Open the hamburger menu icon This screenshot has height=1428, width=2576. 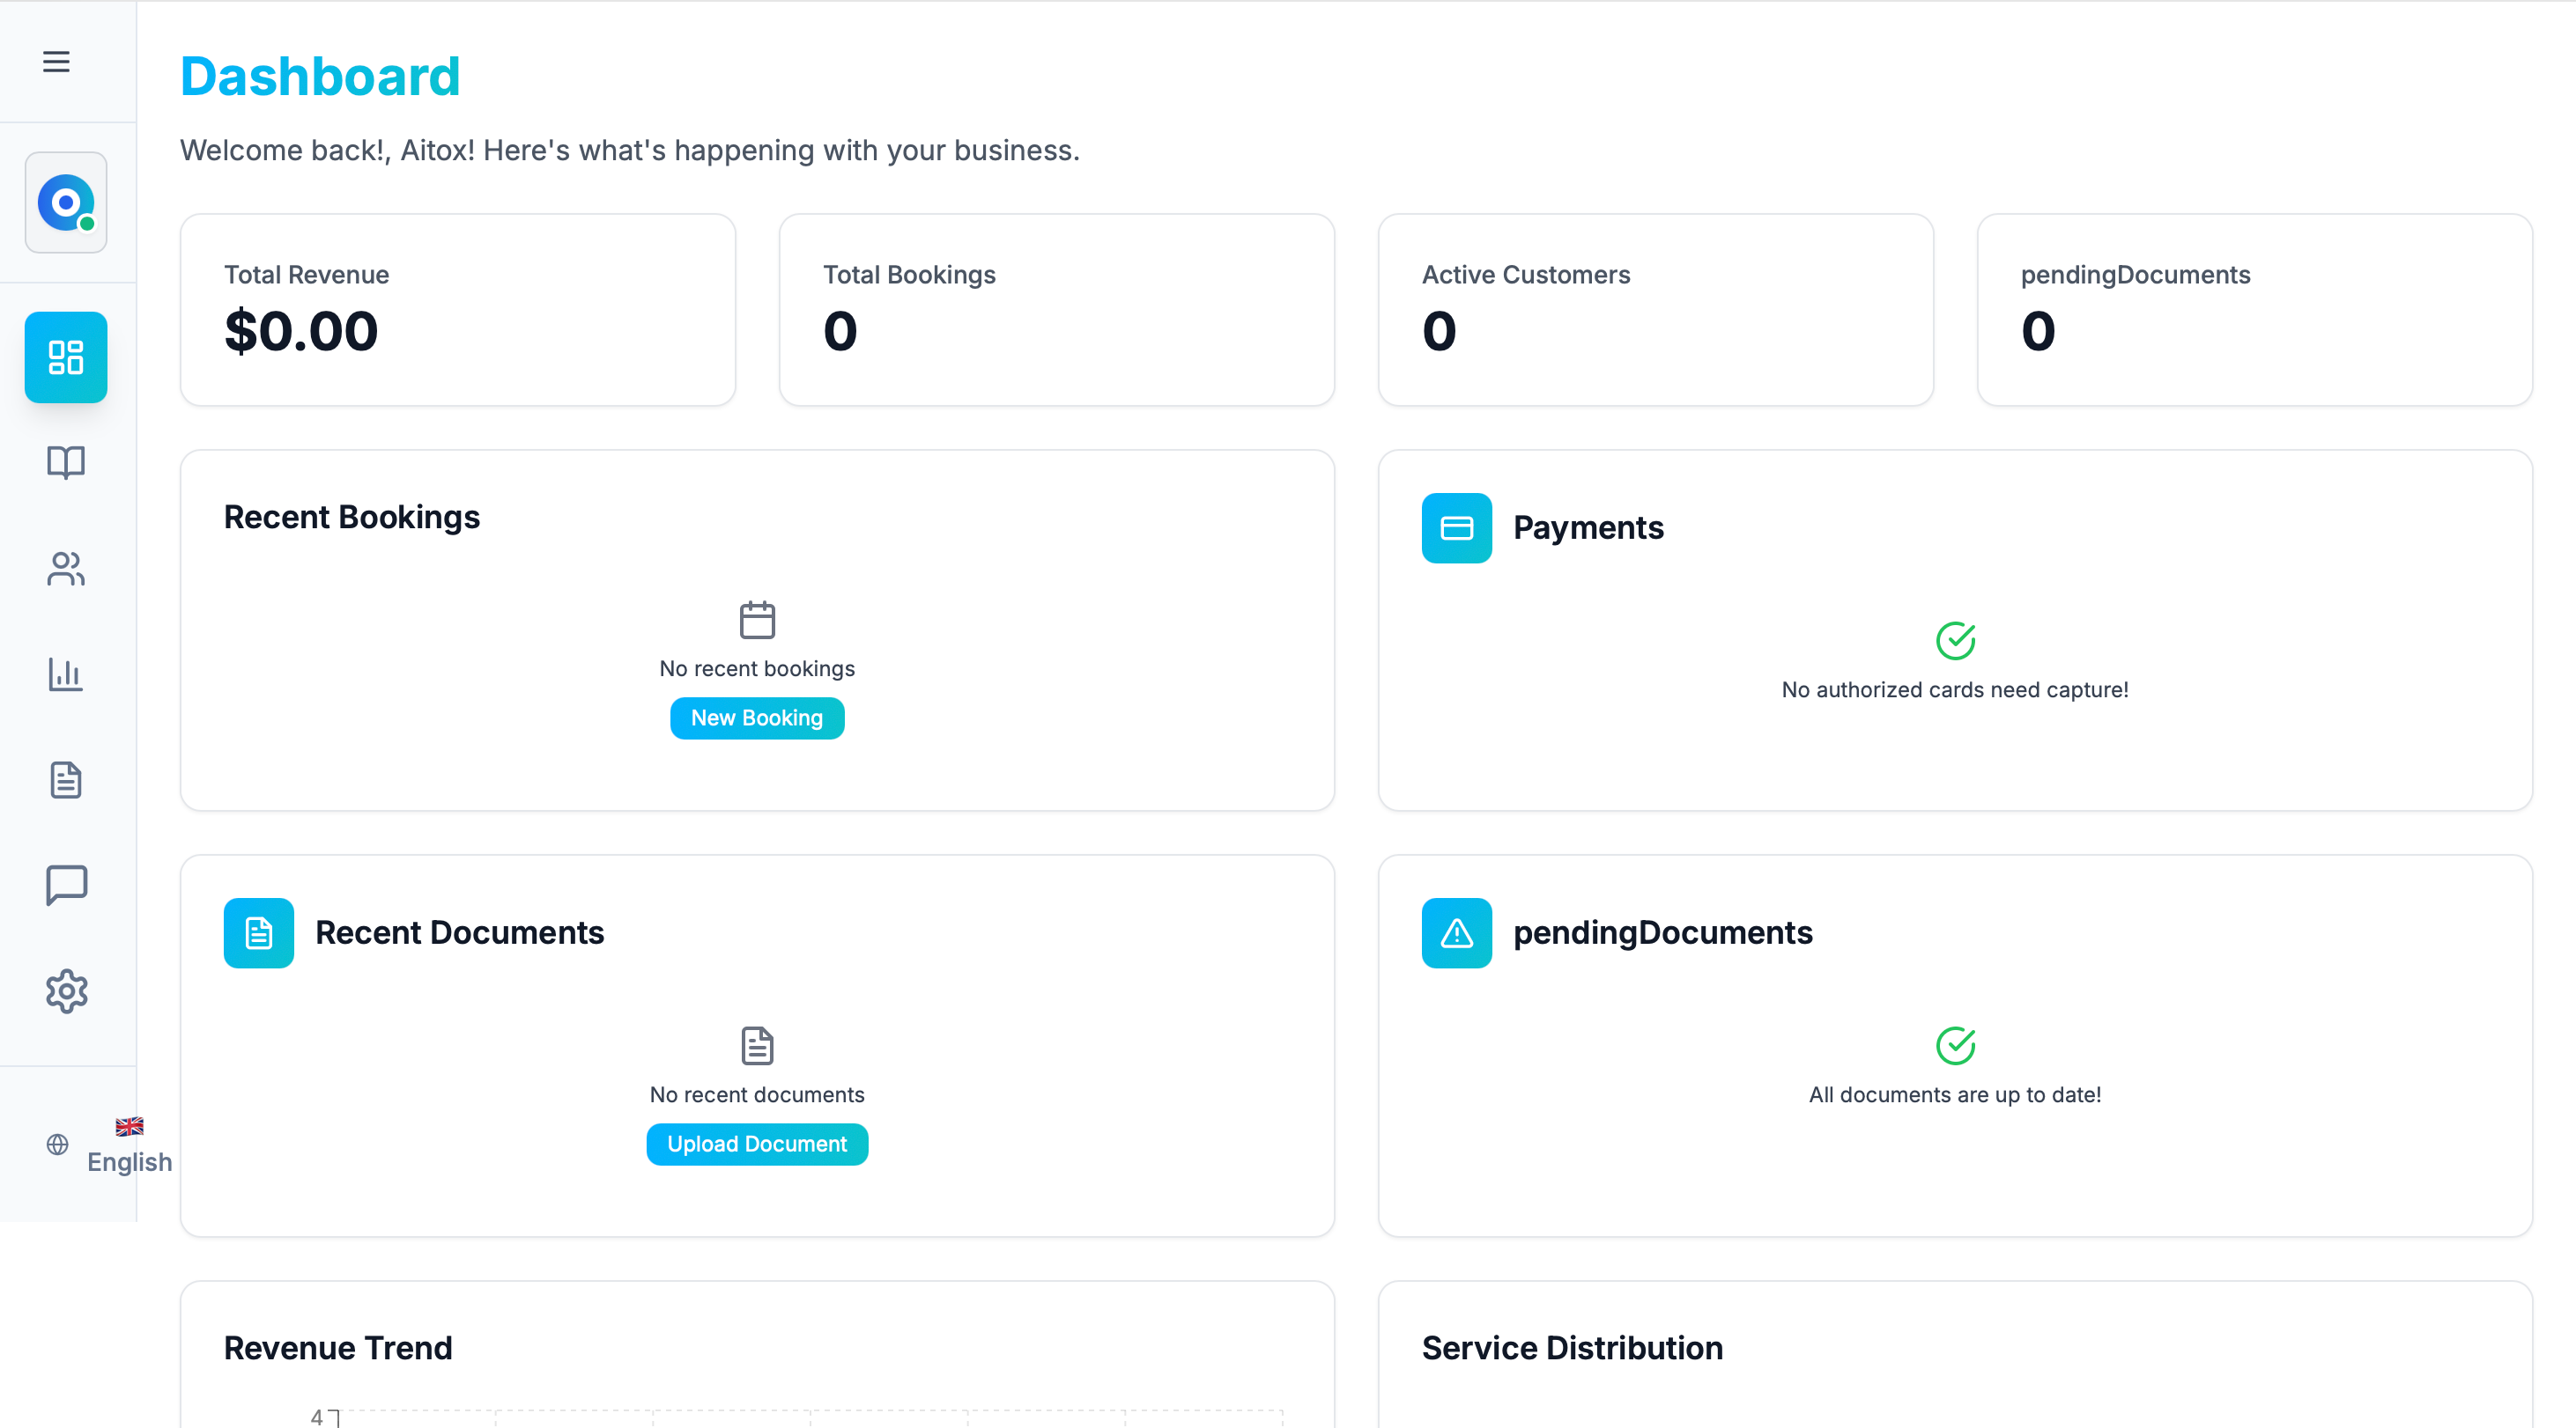point(56,62)
